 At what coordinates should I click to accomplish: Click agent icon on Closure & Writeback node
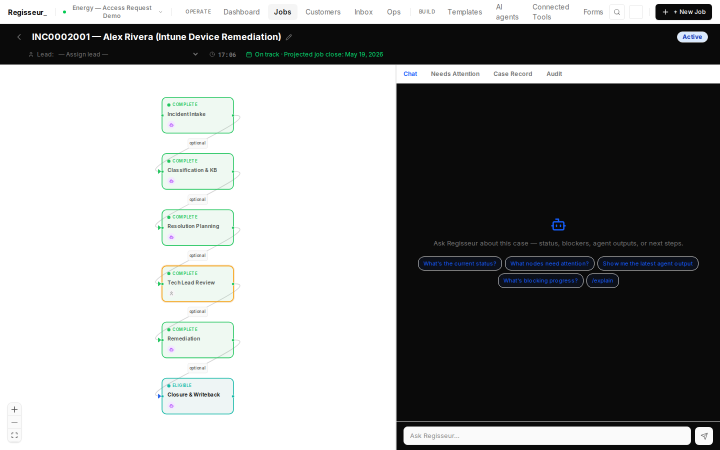[x=171, y=405]
